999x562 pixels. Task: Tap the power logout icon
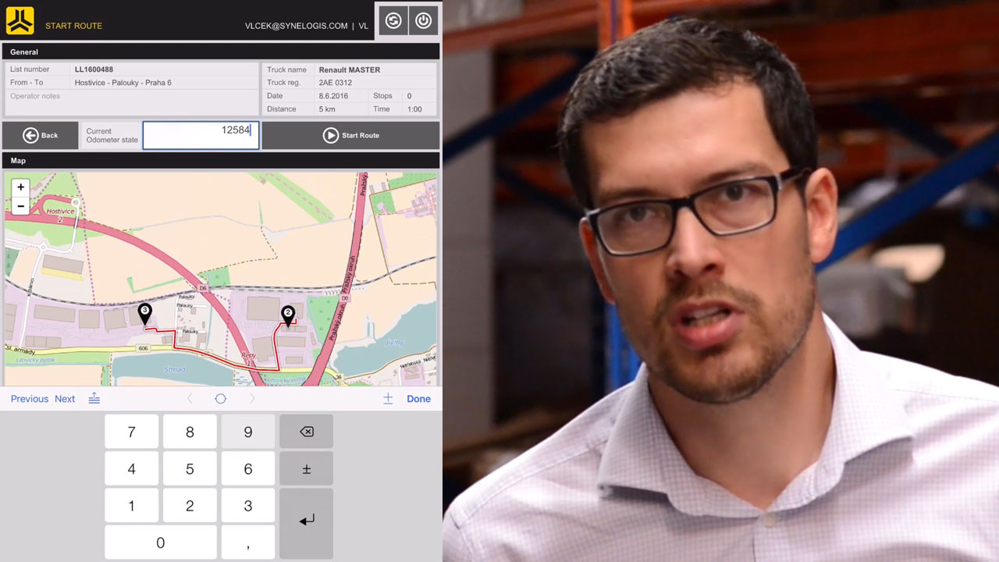(423, 21)
